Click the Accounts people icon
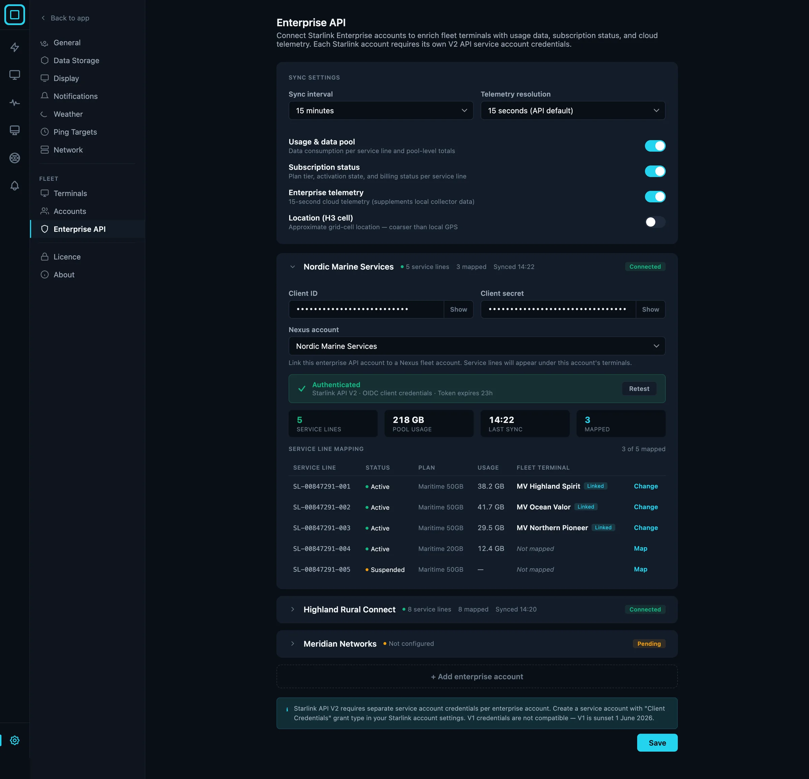Screen dimensions: 809x779 44,211
